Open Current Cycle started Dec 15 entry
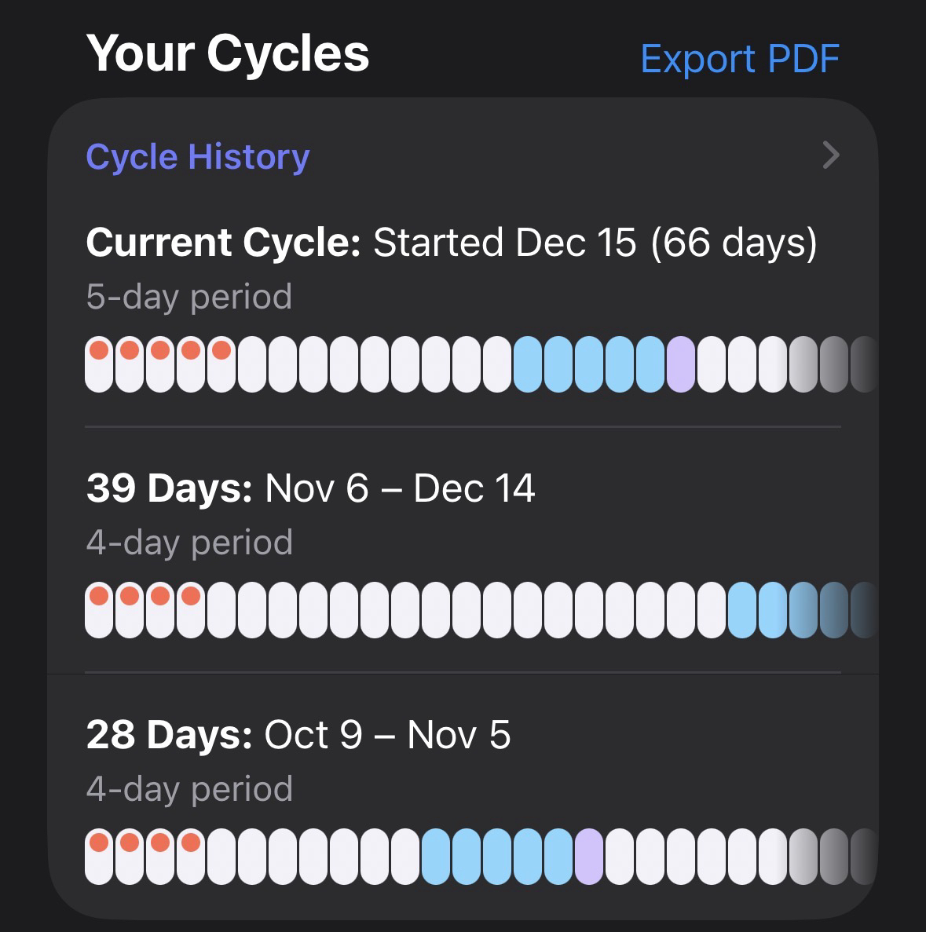 point(451,242)
